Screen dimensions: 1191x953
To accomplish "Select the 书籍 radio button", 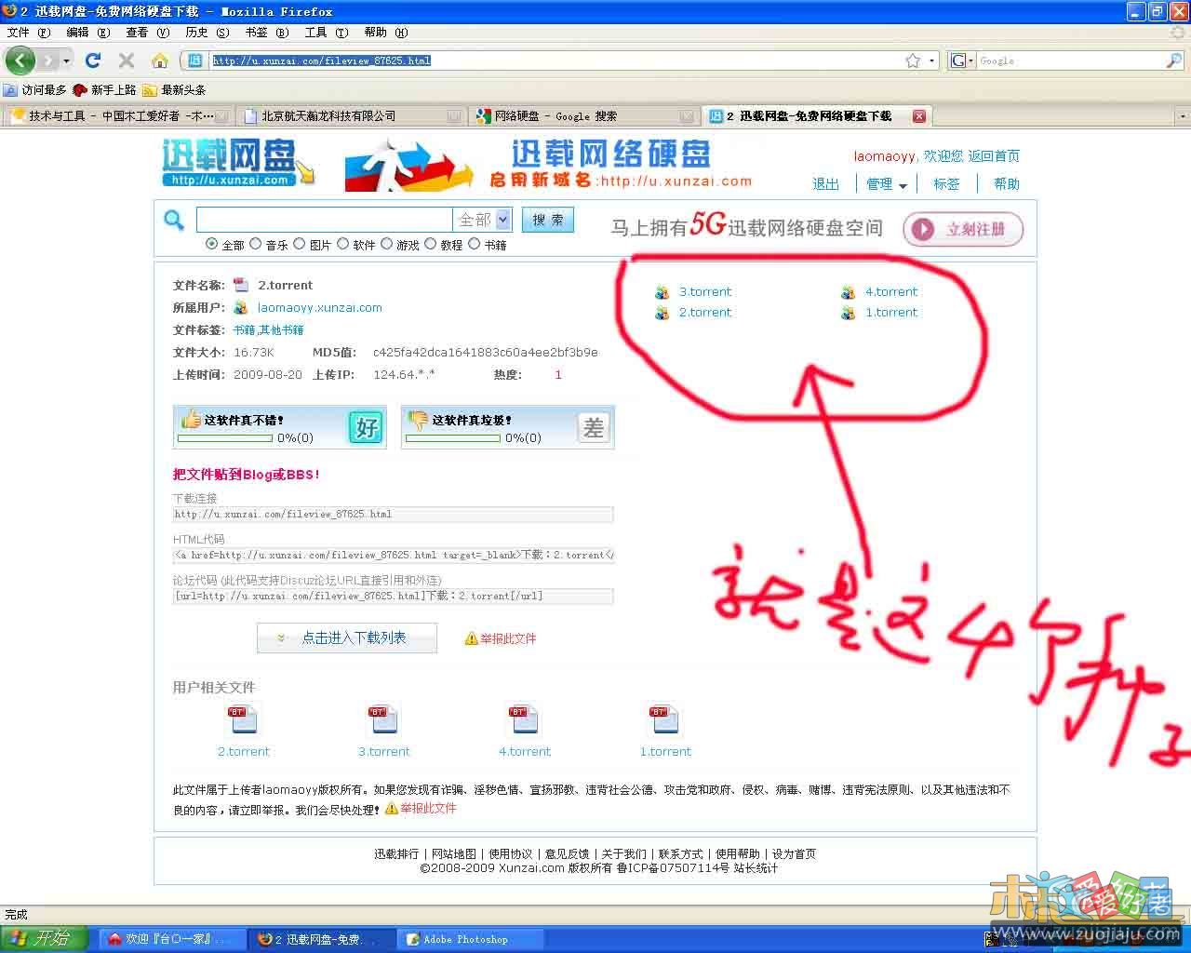I will click(x=475, y=244).
